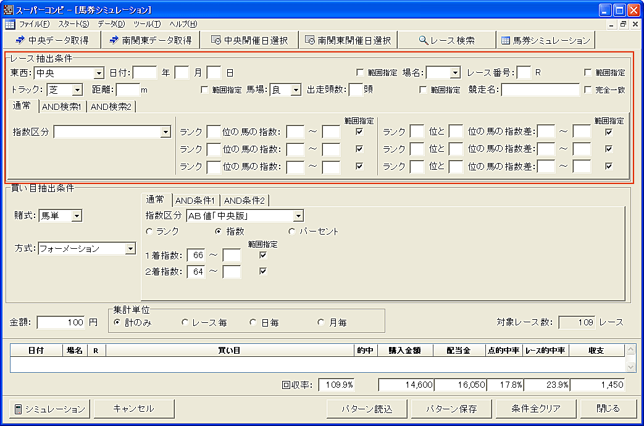Toggle 範囲指定 checkbox for 1着指数
This screenshot has height=426, width=644.
tap(263, 255)
